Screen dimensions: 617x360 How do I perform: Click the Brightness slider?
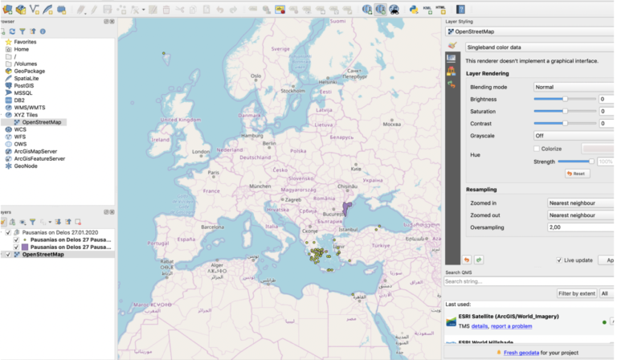565,99
